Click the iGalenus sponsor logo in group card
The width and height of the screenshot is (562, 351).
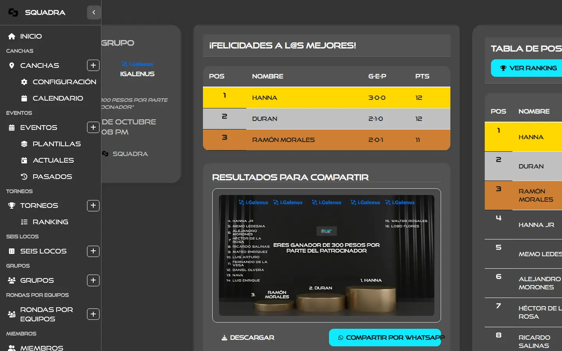click(x=137, y=64)
